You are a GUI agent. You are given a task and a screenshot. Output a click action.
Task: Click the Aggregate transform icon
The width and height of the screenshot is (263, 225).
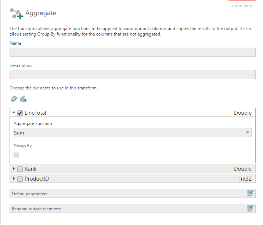[16, 14]
